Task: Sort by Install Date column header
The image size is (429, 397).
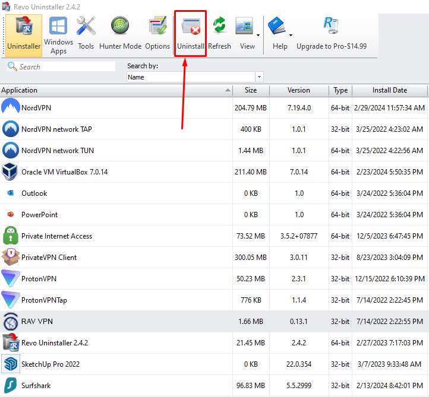Action: pyautogui.click(x=390, y=90)
